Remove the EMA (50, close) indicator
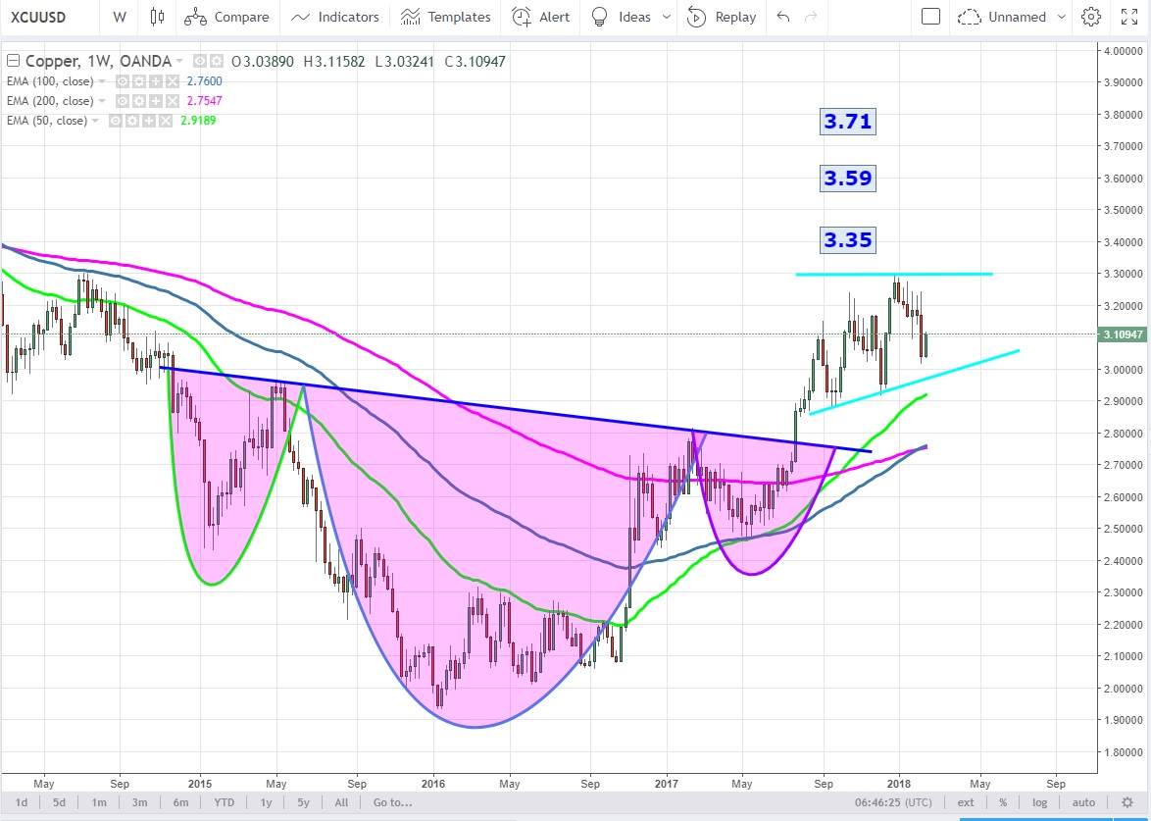Image resolution: width=1151 pixels, height=821 pixels. [x=163, y=121]
